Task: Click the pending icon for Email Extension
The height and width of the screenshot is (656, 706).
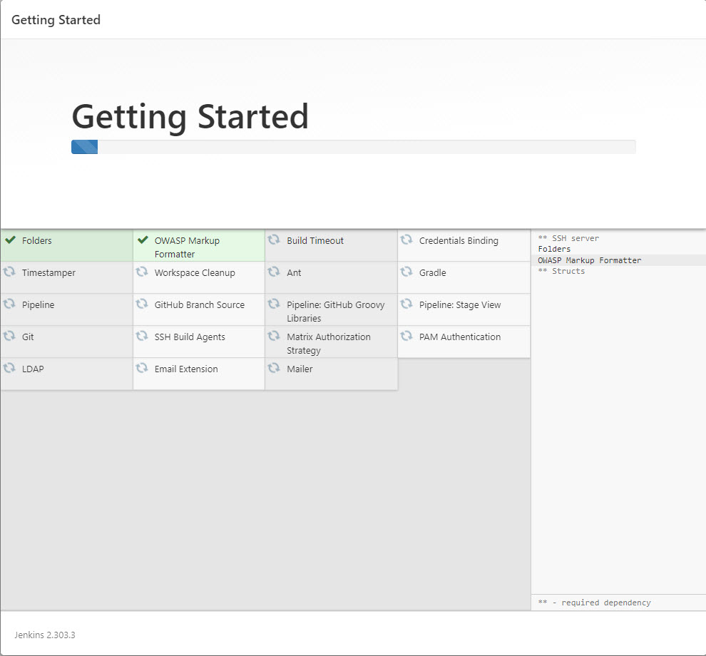Action: [x=142, y=368]
